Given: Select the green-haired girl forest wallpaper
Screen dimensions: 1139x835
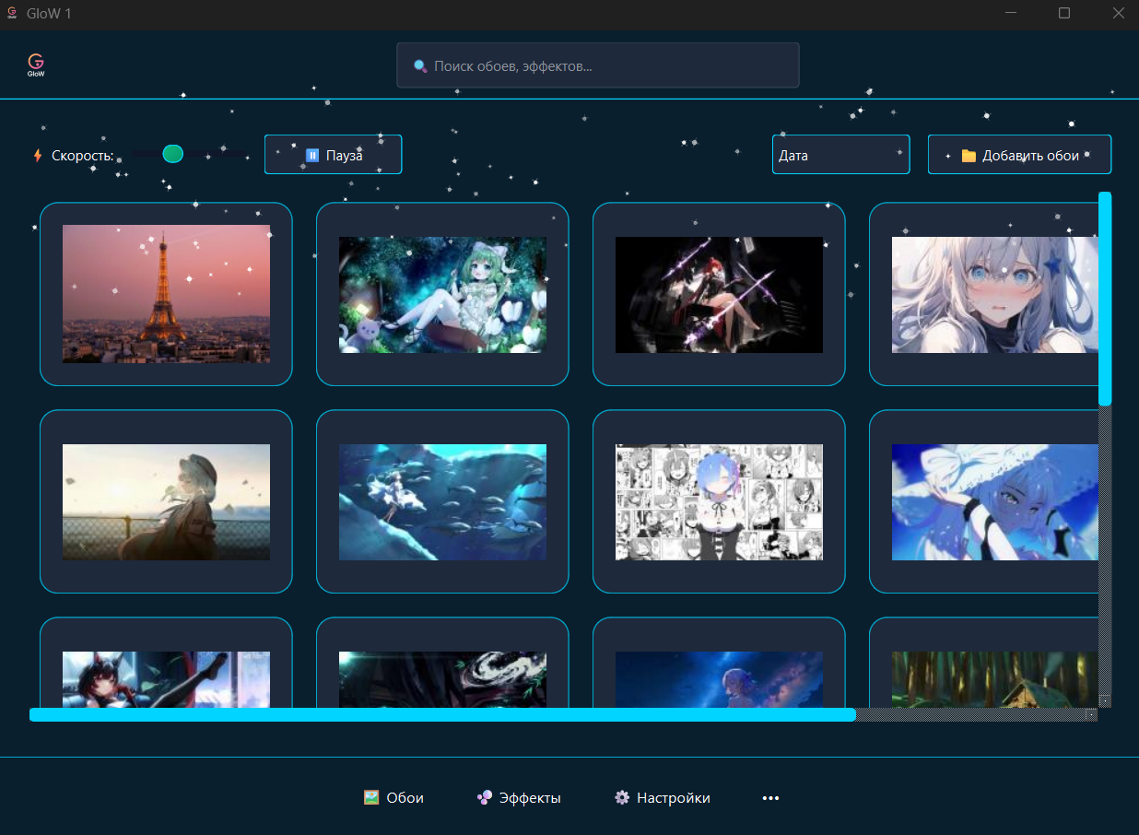Looking at the screenshot, I should tap(442, 294).
